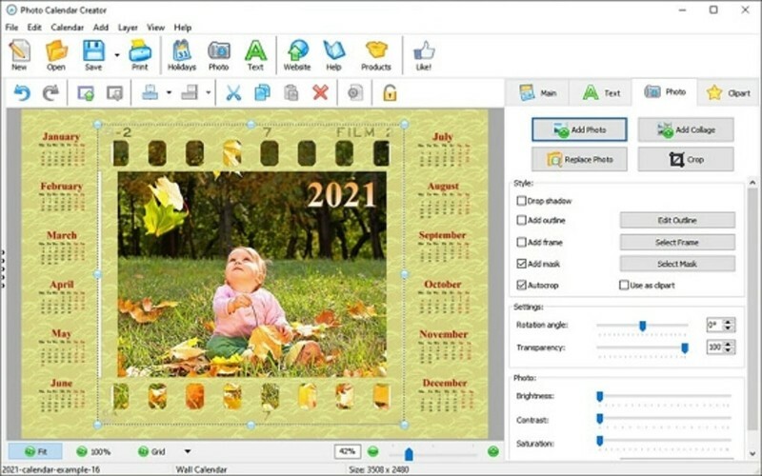The height and width of the screenshot is (476, 762).
Task: Click the scissors Cut icon
Action: [231, 92]
